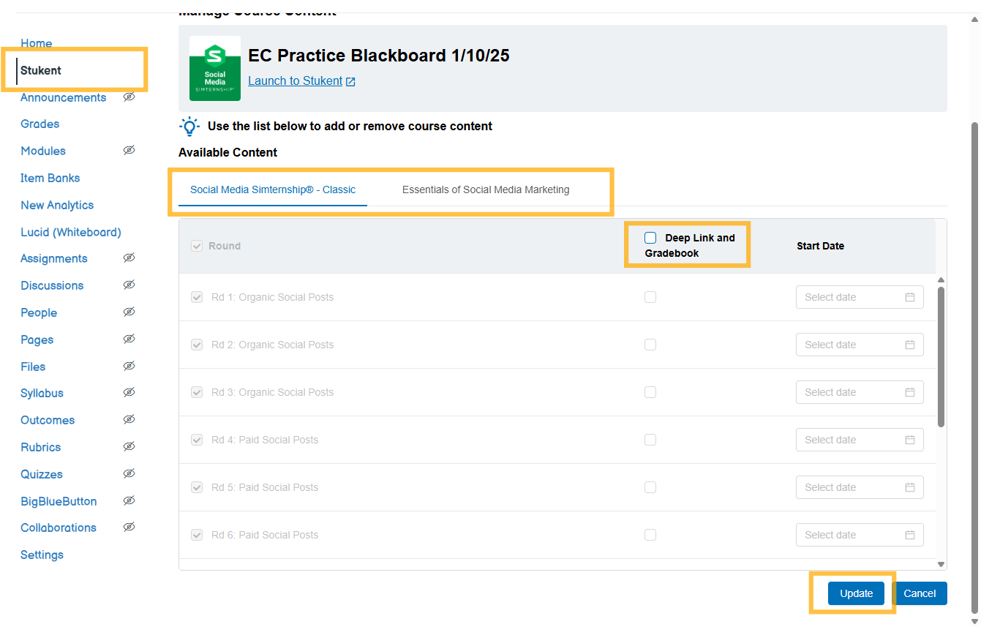Click hidden-eye icon next to Pages
This screenshot has width=1000, height=627.
click(x=129, y=339)
